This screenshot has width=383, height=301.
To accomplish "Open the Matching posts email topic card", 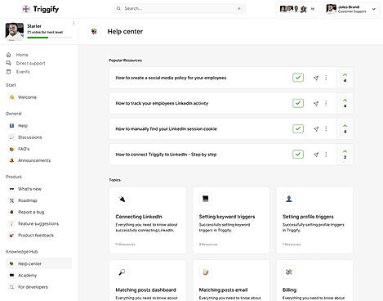I will click(231, 281).
